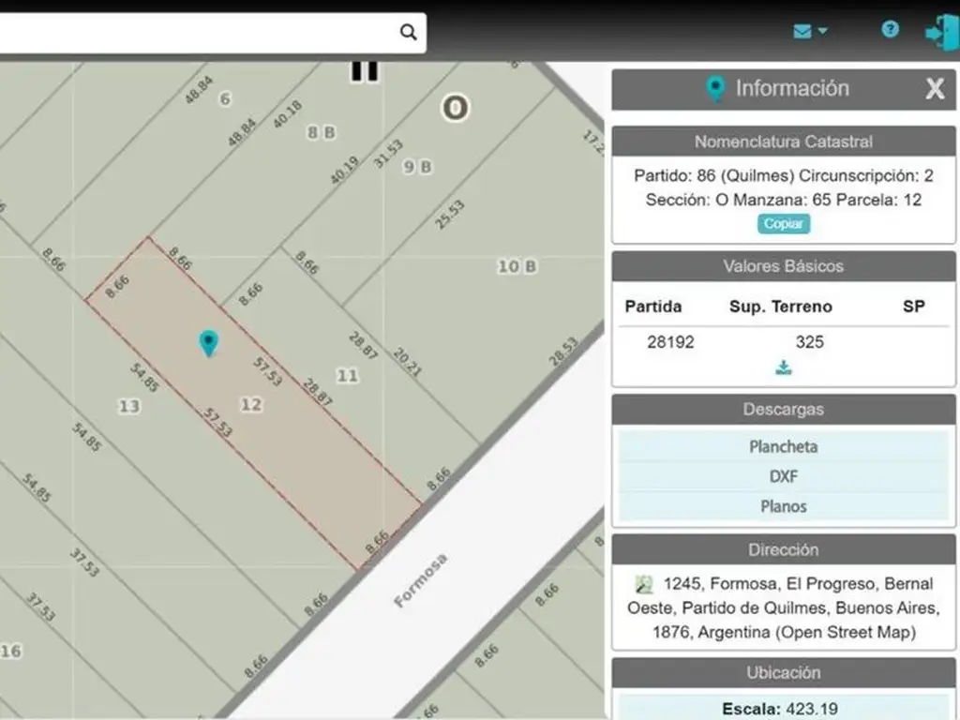The width and height of the screenshot is (960, 720).
Task: Click the circled O section marker on the map
Action: click(x=455, y=108)
